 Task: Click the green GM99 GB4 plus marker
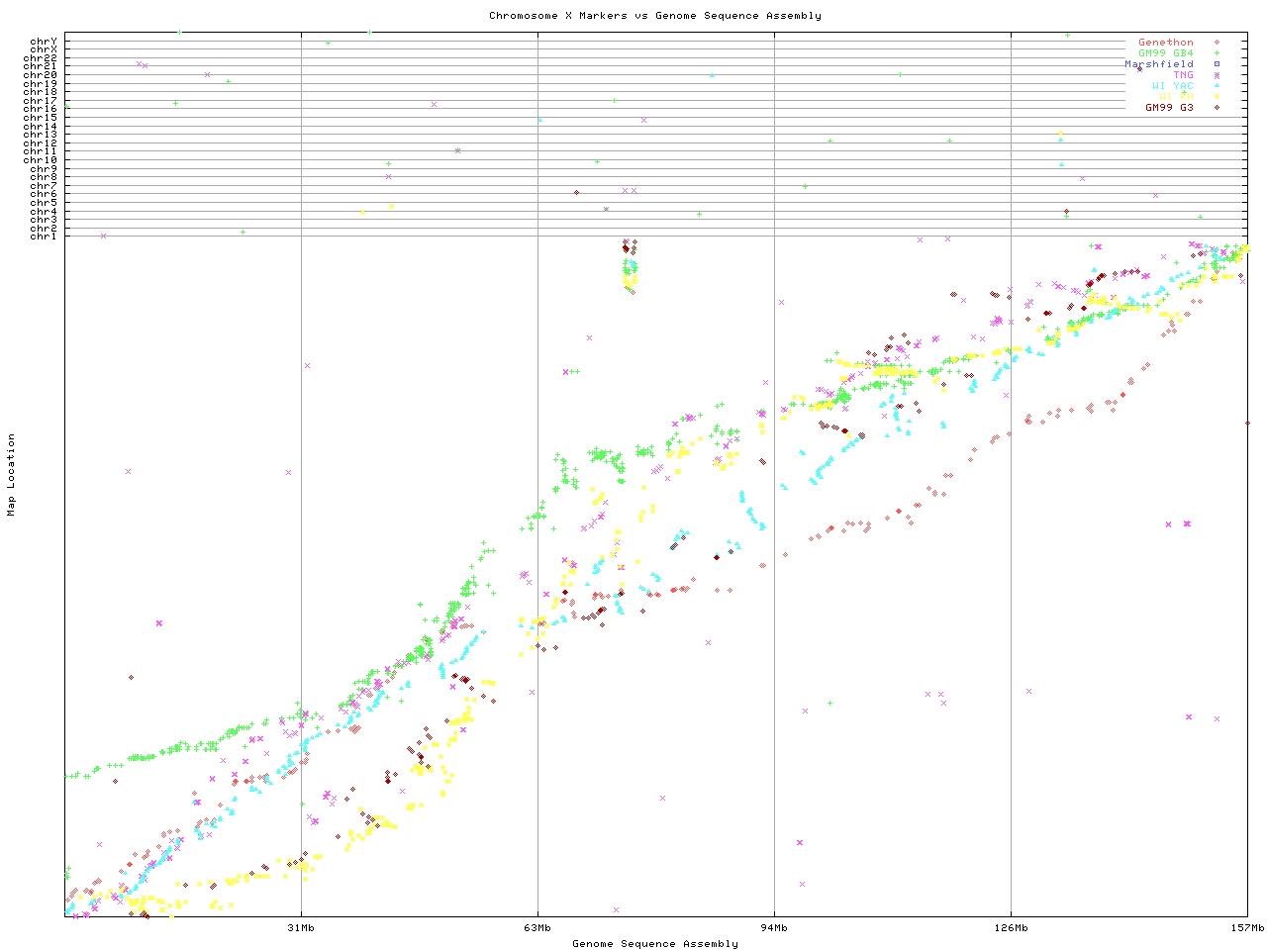coord(1217,53)
